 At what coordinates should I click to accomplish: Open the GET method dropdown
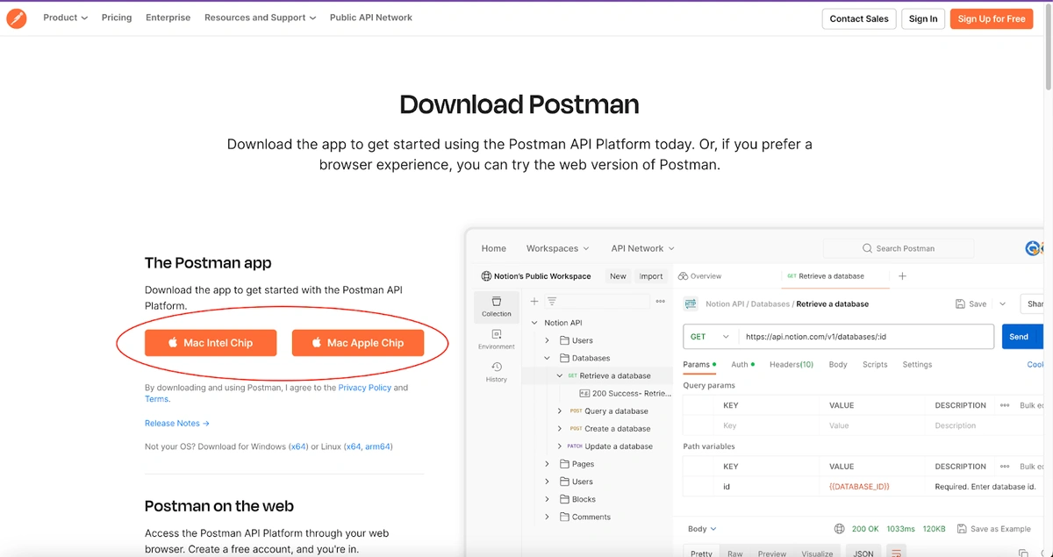pyautogui.click(x=710, y=337)
